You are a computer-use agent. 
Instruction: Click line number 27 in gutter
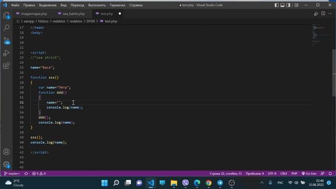[x=22, y=77]
